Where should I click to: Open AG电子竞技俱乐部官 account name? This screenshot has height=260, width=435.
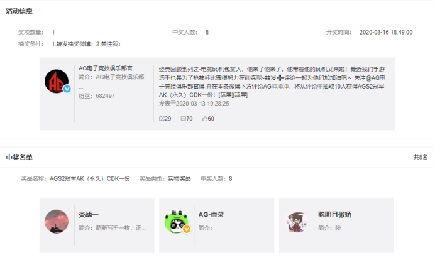pyautogui.click(x=107, y=68)
